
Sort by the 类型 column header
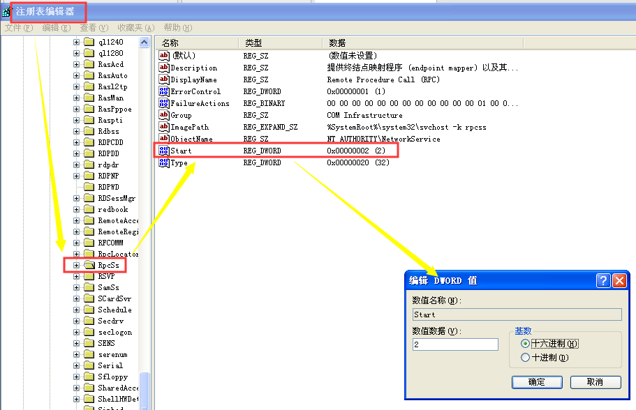coord(280,43)
